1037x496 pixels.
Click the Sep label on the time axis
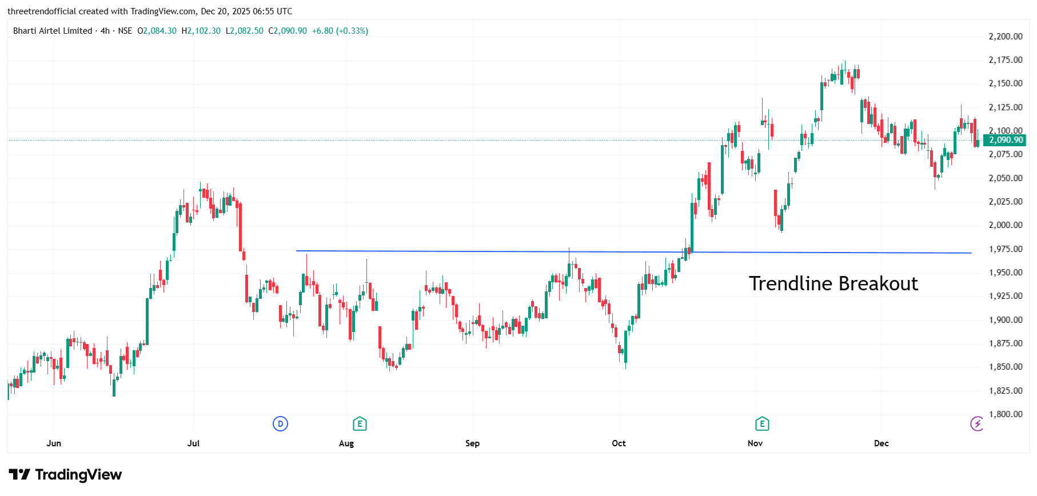pos(473,443)
